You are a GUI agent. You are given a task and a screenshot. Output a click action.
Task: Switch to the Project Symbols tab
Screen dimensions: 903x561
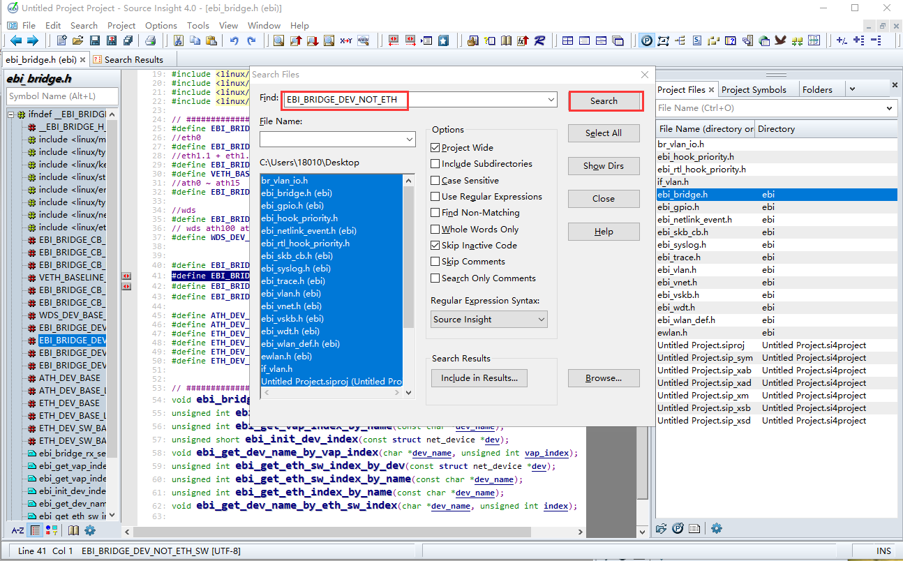(754, 89)
